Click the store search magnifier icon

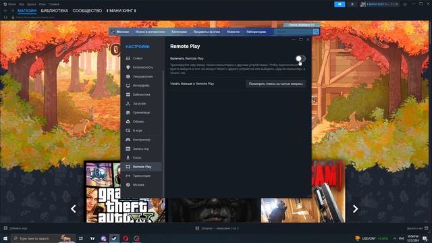click(x=316, y=32)
